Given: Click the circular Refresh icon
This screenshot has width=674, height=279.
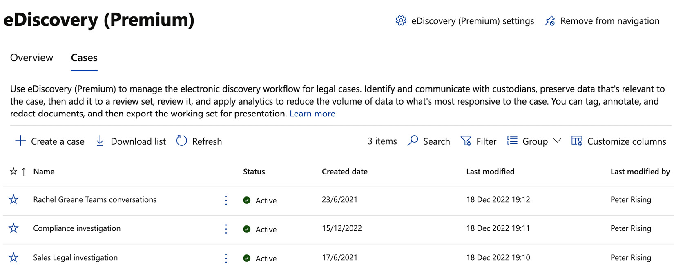Looking at the screenshot, I should pos(181,141).
